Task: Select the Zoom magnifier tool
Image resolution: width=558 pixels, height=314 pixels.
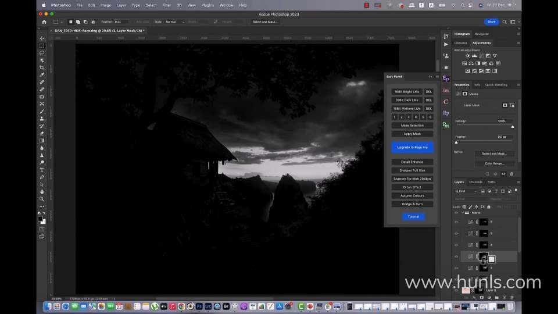Action: (42, 199)
